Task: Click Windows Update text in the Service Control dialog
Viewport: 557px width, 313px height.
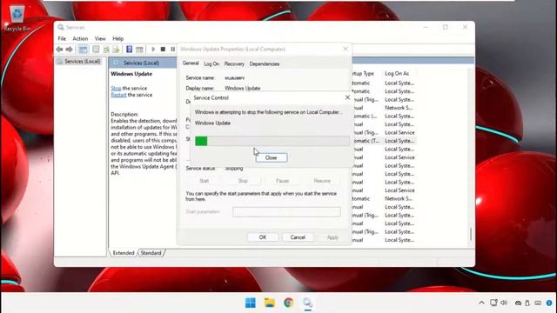Action: [x=212, y=123]
